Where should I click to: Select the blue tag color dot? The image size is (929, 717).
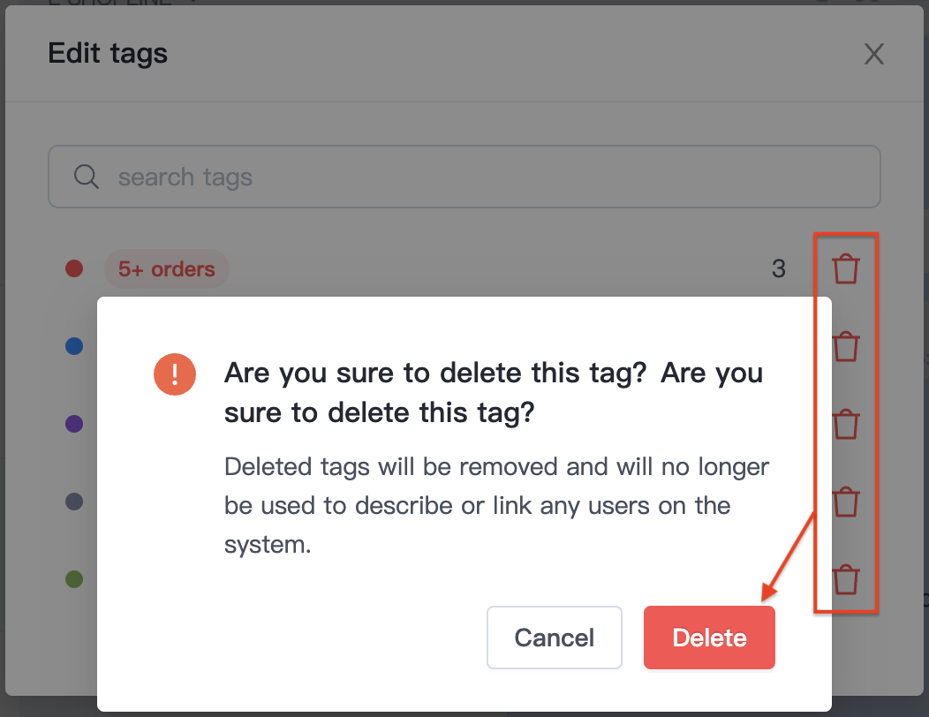74,346
